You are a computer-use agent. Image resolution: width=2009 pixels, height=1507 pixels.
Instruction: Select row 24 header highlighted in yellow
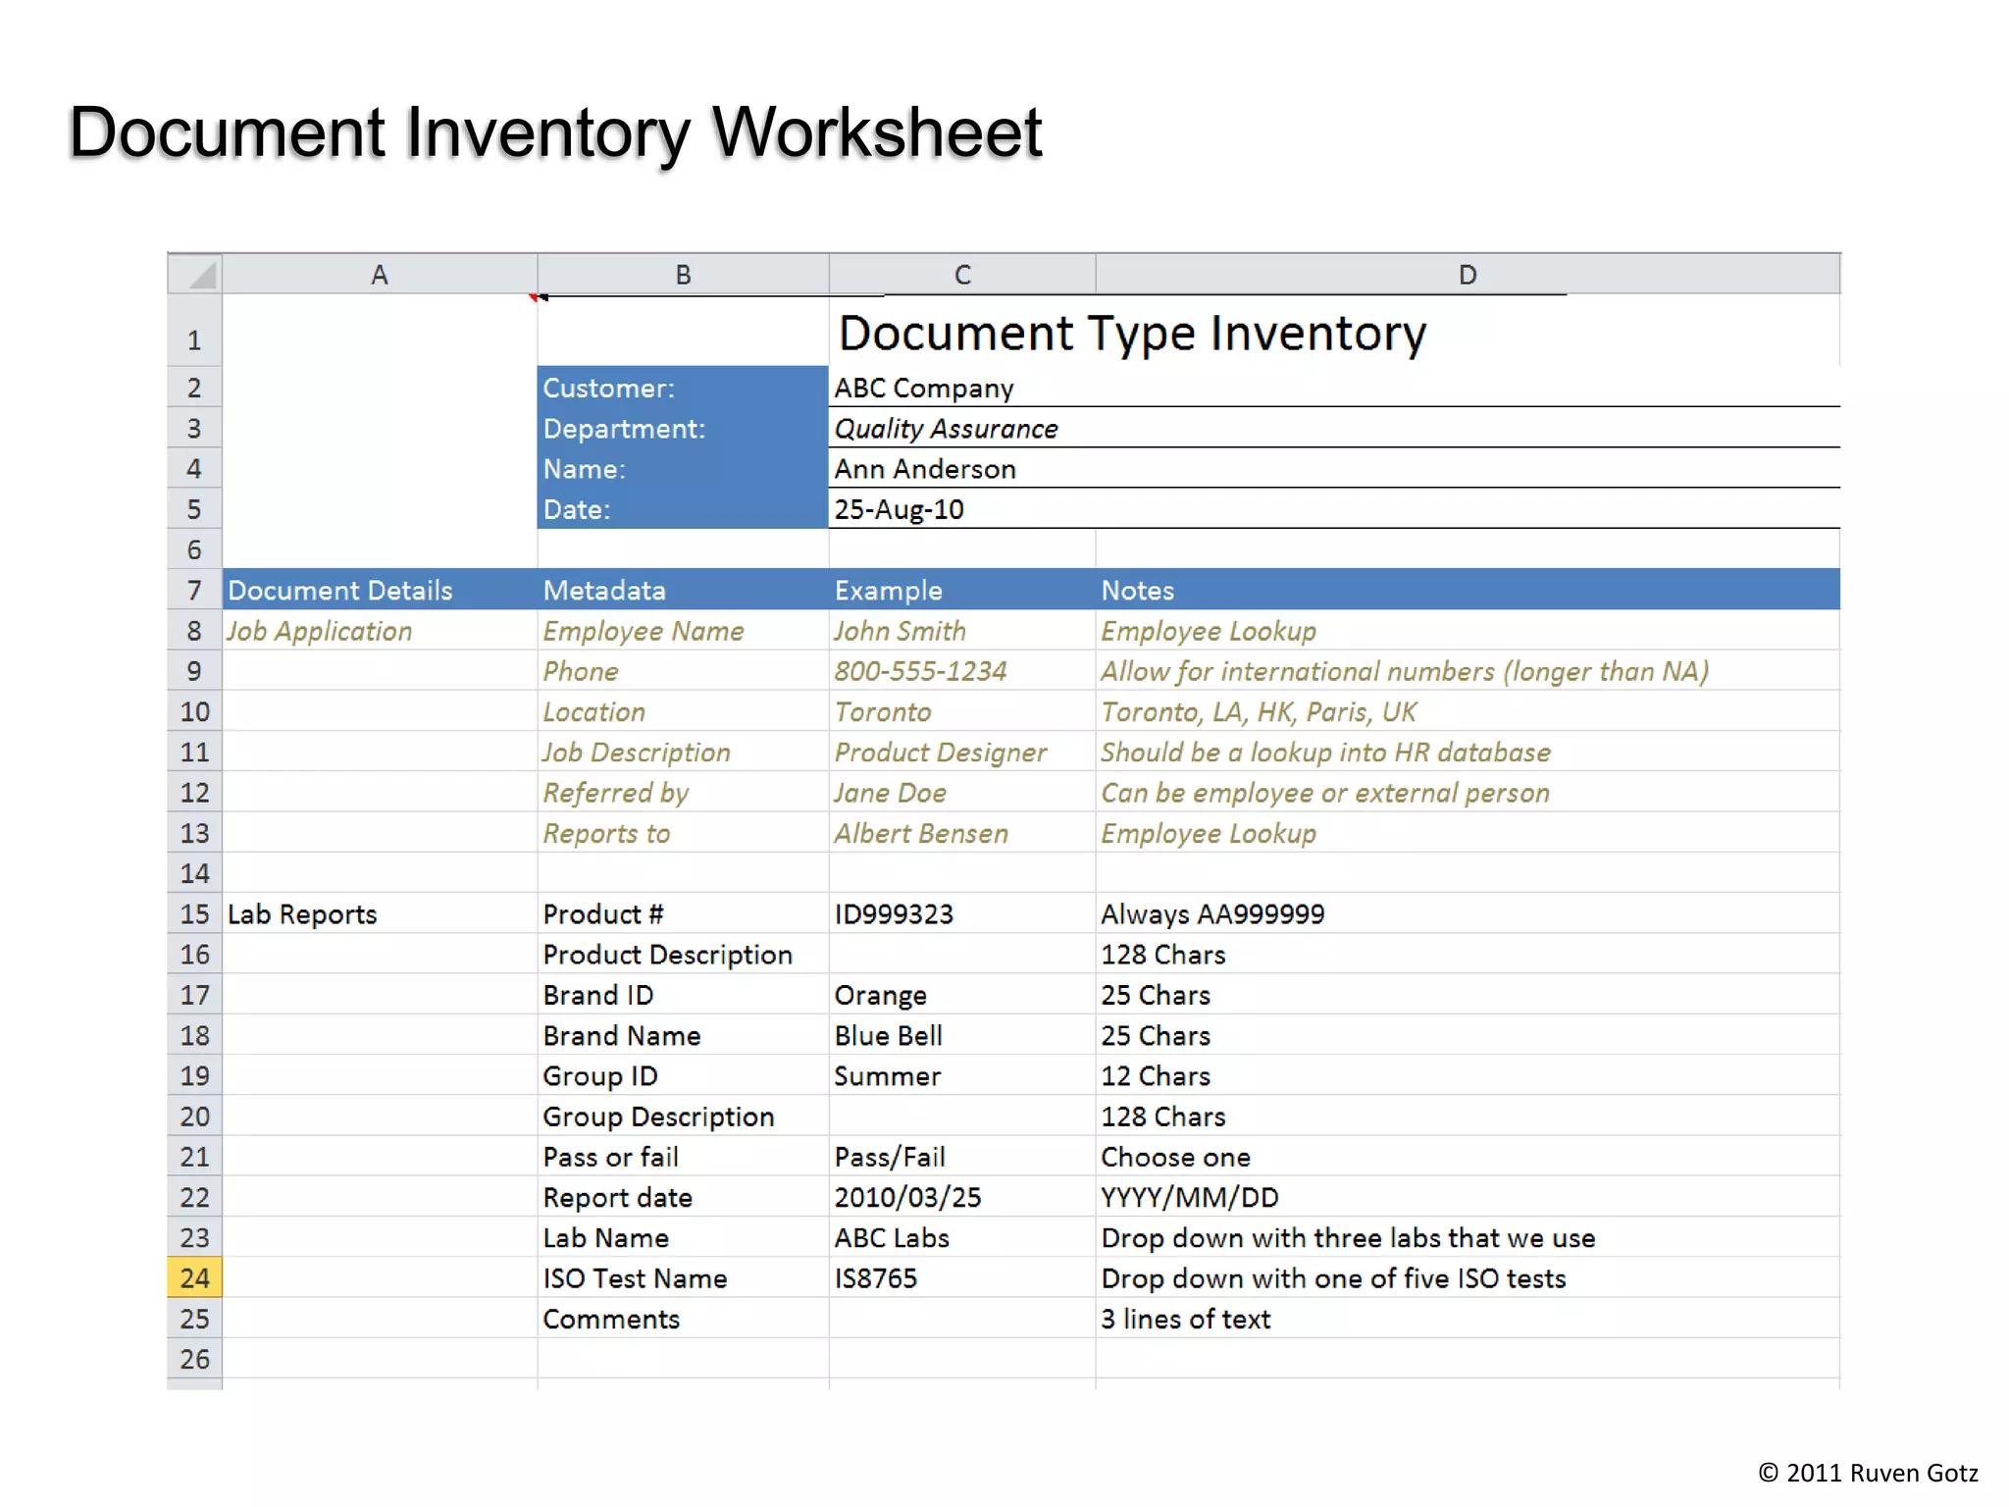pyautogui.click(x=195, y=1277)
